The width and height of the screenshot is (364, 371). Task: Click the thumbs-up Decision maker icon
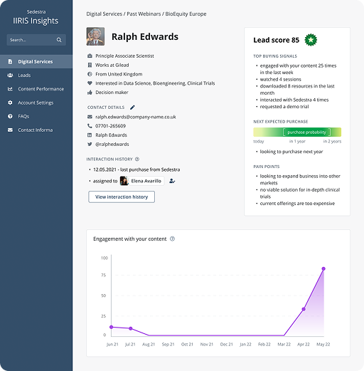tap(90, 93)
